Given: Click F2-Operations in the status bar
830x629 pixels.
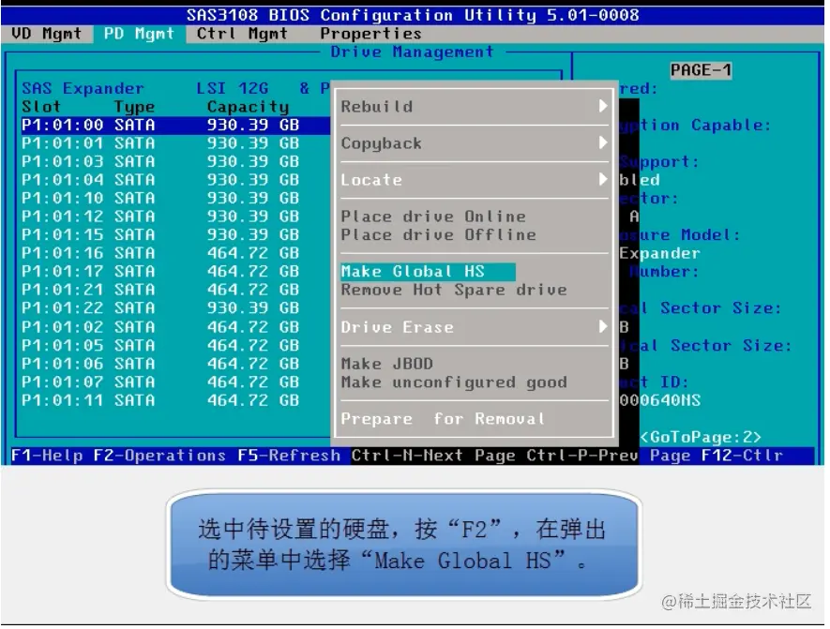Looking at the screenshot, I should tap(159, 456).
